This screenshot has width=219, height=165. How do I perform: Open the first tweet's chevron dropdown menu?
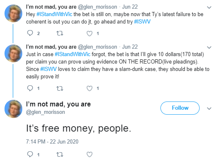click(209, 7)
